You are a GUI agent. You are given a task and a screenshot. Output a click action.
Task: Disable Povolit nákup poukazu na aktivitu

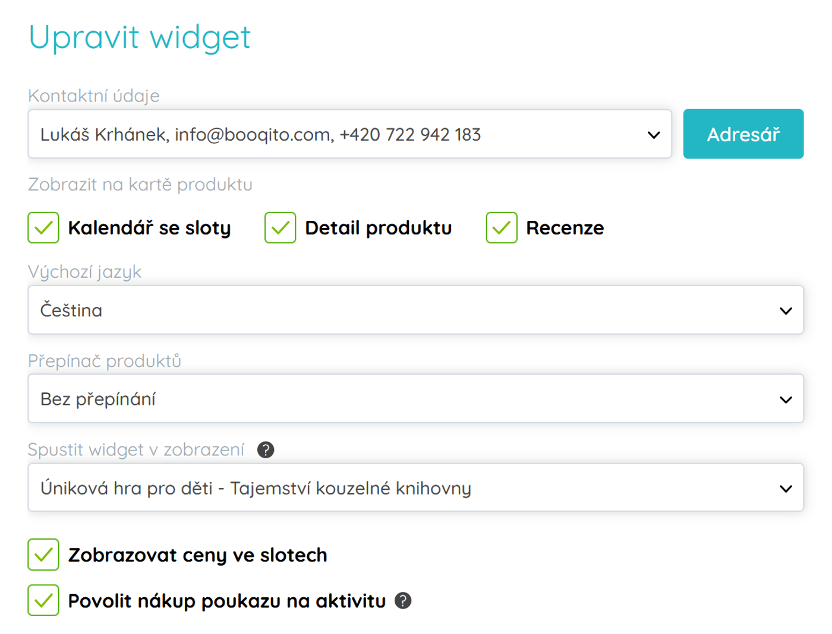click(x=43, y=601)
